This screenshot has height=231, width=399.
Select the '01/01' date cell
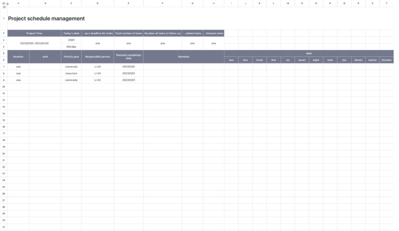[x=71, y=40]
